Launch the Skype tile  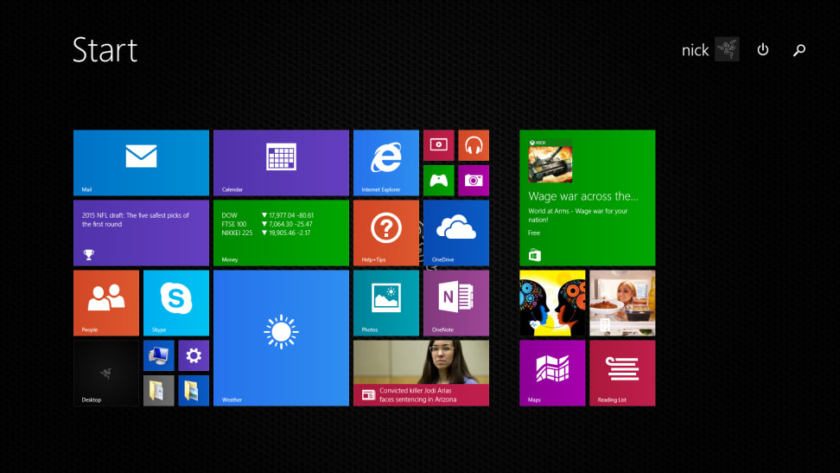tap(176, 303)
